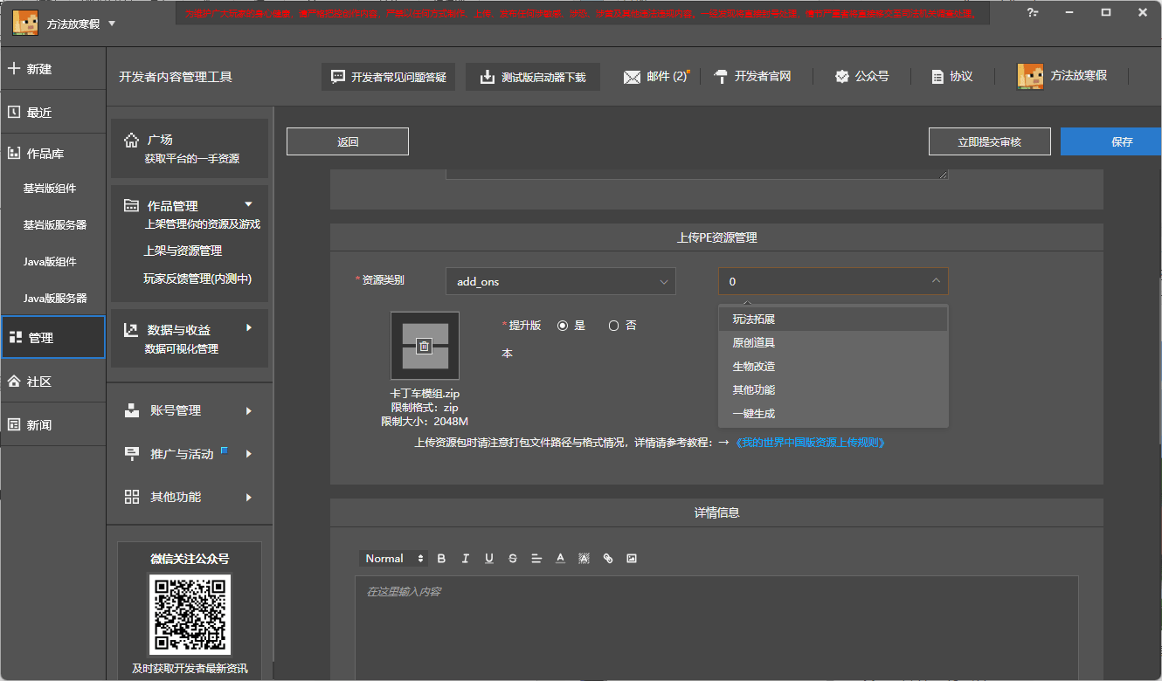Open 上架与资源管理 submenu item
This screenshot has height=681, width=1162.
183,251
